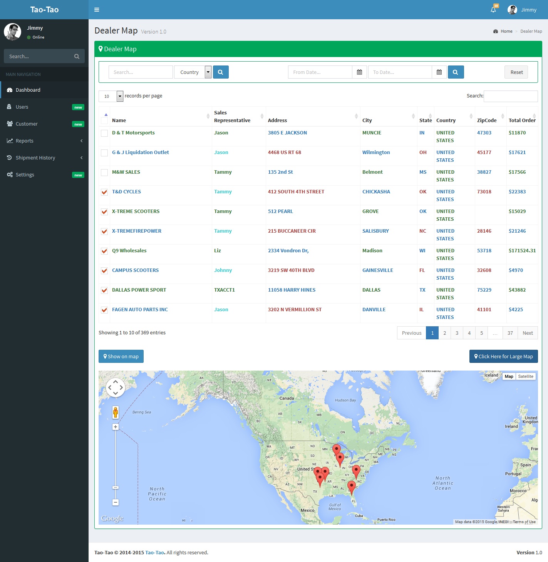The height and width of the screenshot is (562, 548).
Task: Click the sidebar search magnifier icon
Action: (x=77, y=56)
